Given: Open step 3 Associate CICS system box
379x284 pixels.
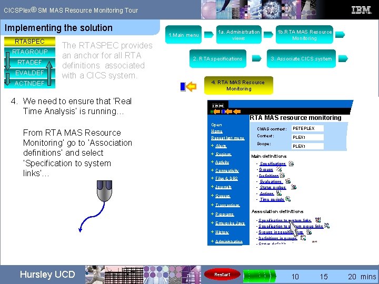Looking at the screenshot, I should pyautogui.click(x=301, y=58).
